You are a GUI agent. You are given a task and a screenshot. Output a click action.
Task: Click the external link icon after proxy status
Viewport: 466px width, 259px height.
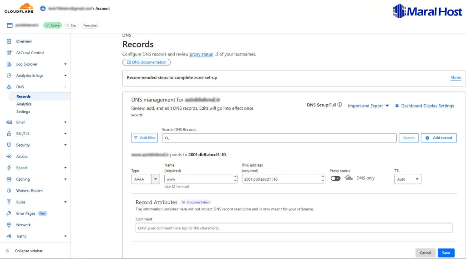(216, 54)
